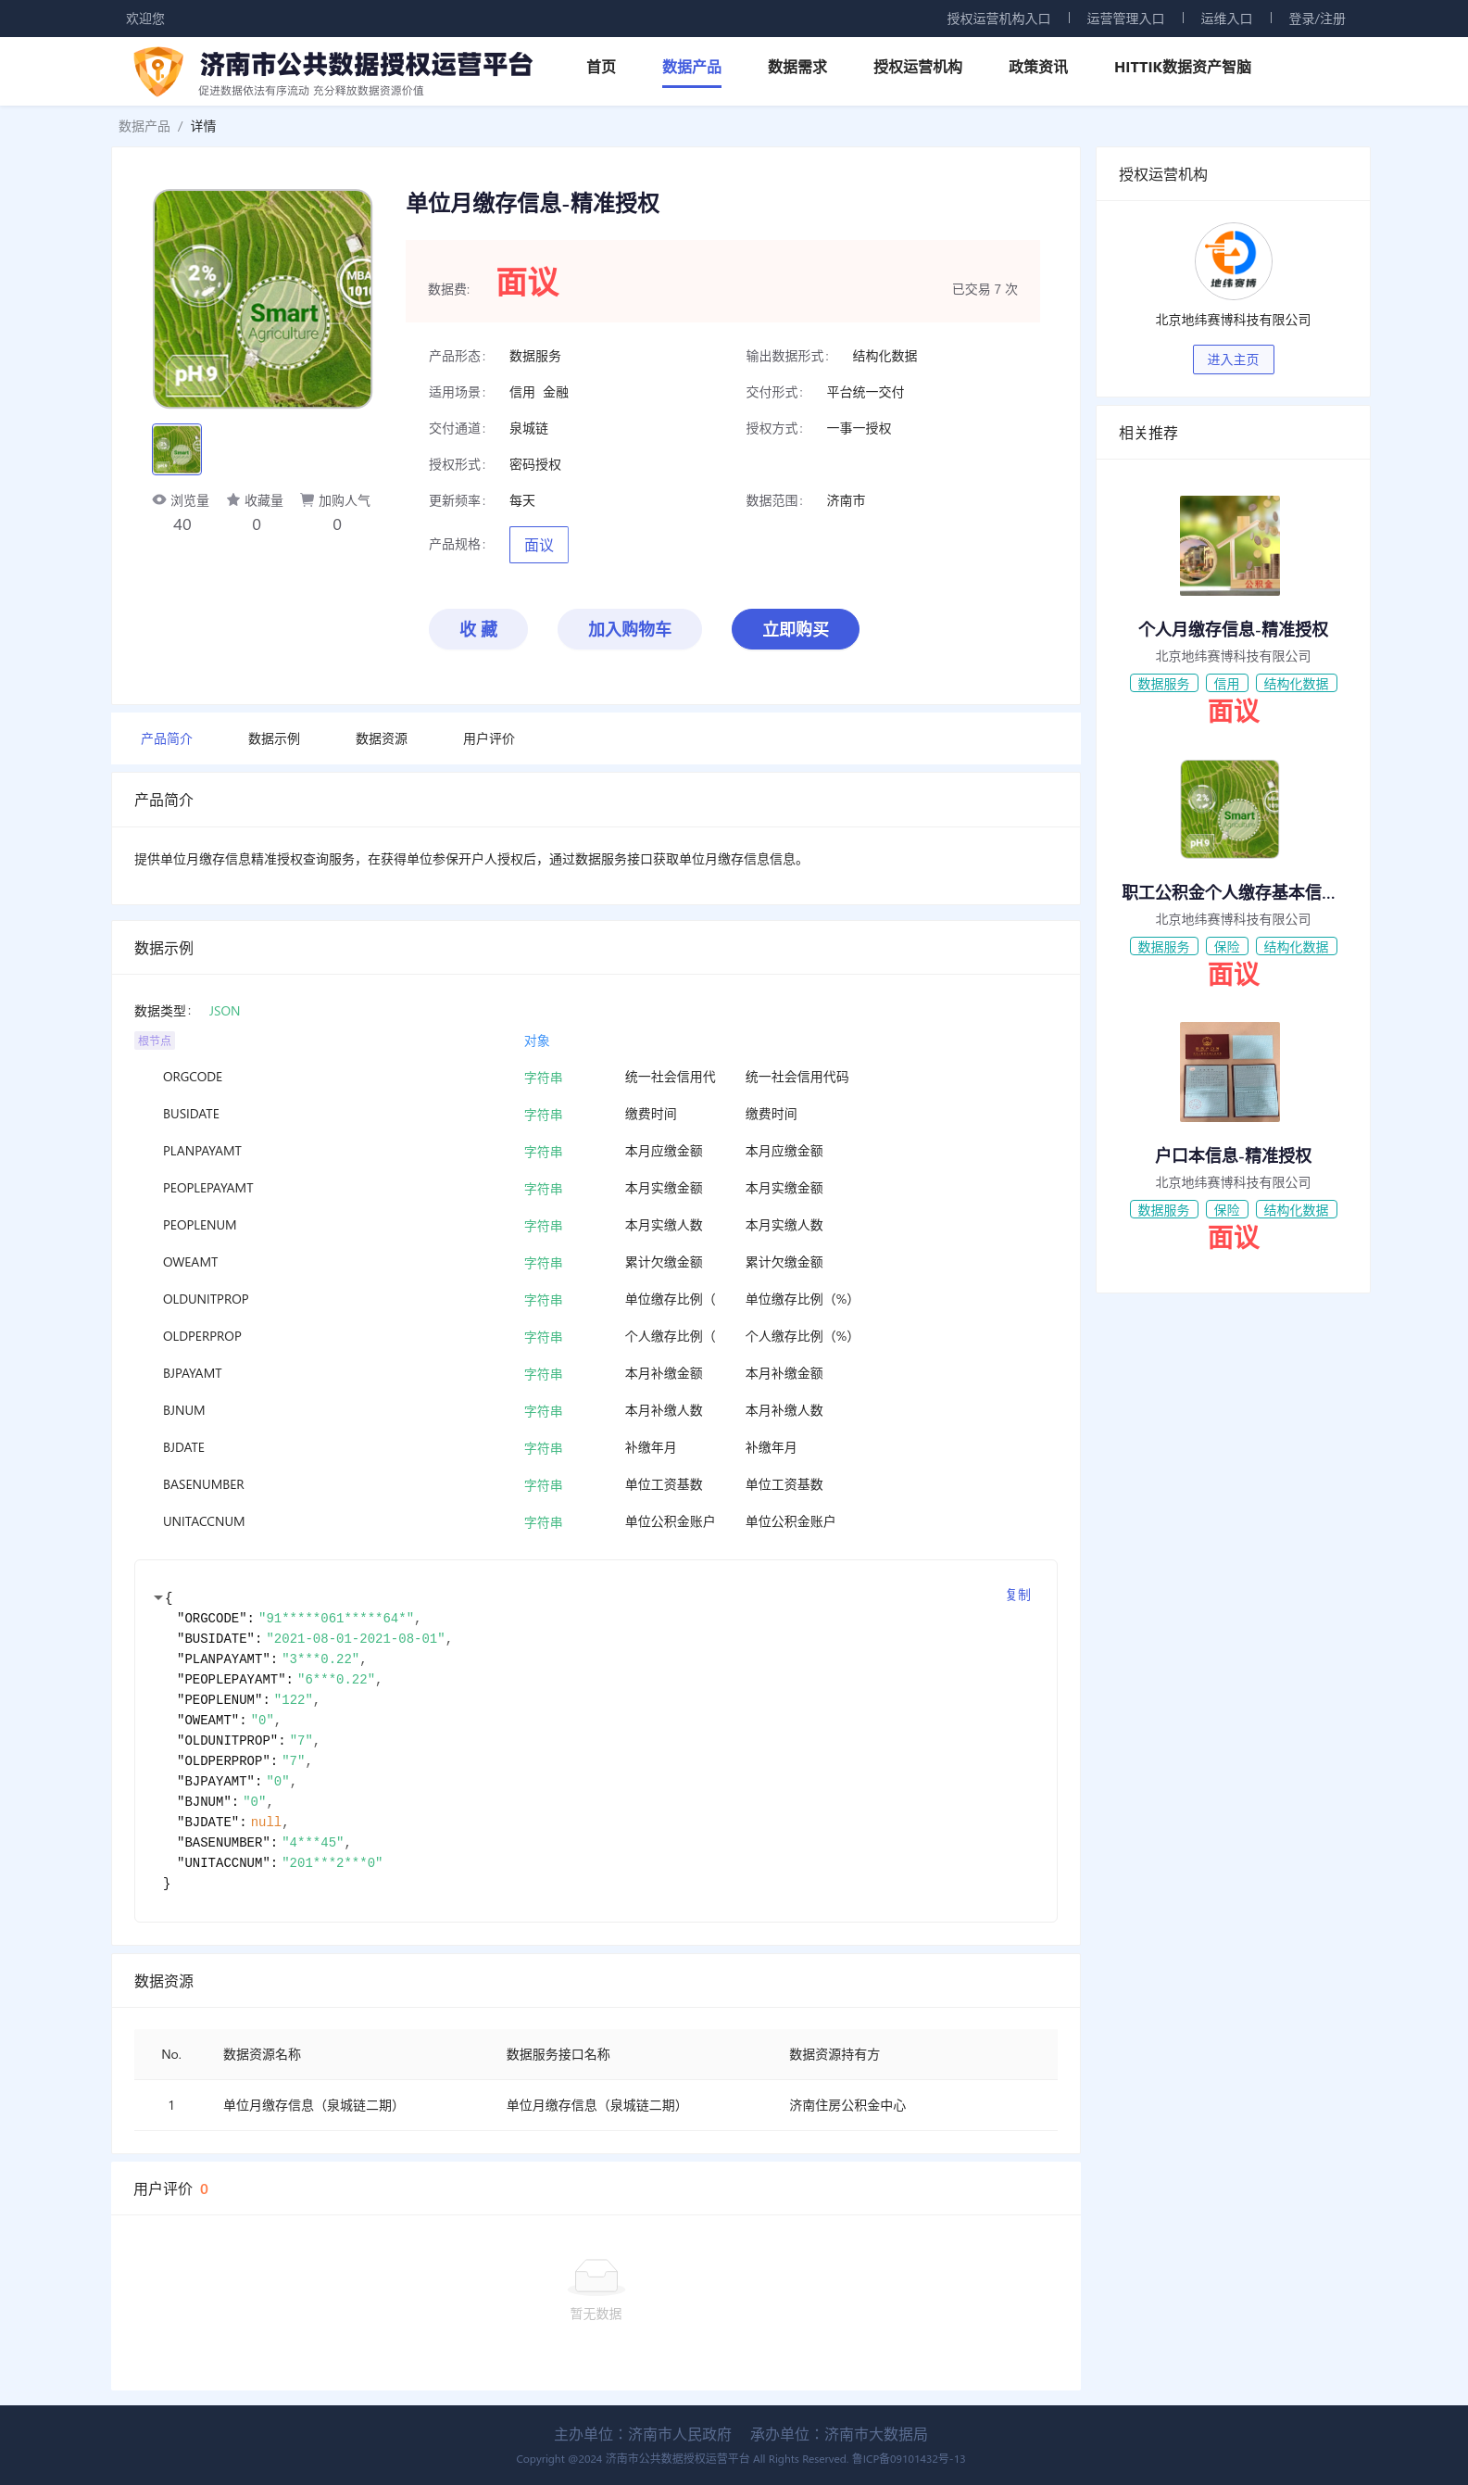Click the ORGCODE field row
The height and width of the screenshot is (2485, 1468).
[596, 1077]
